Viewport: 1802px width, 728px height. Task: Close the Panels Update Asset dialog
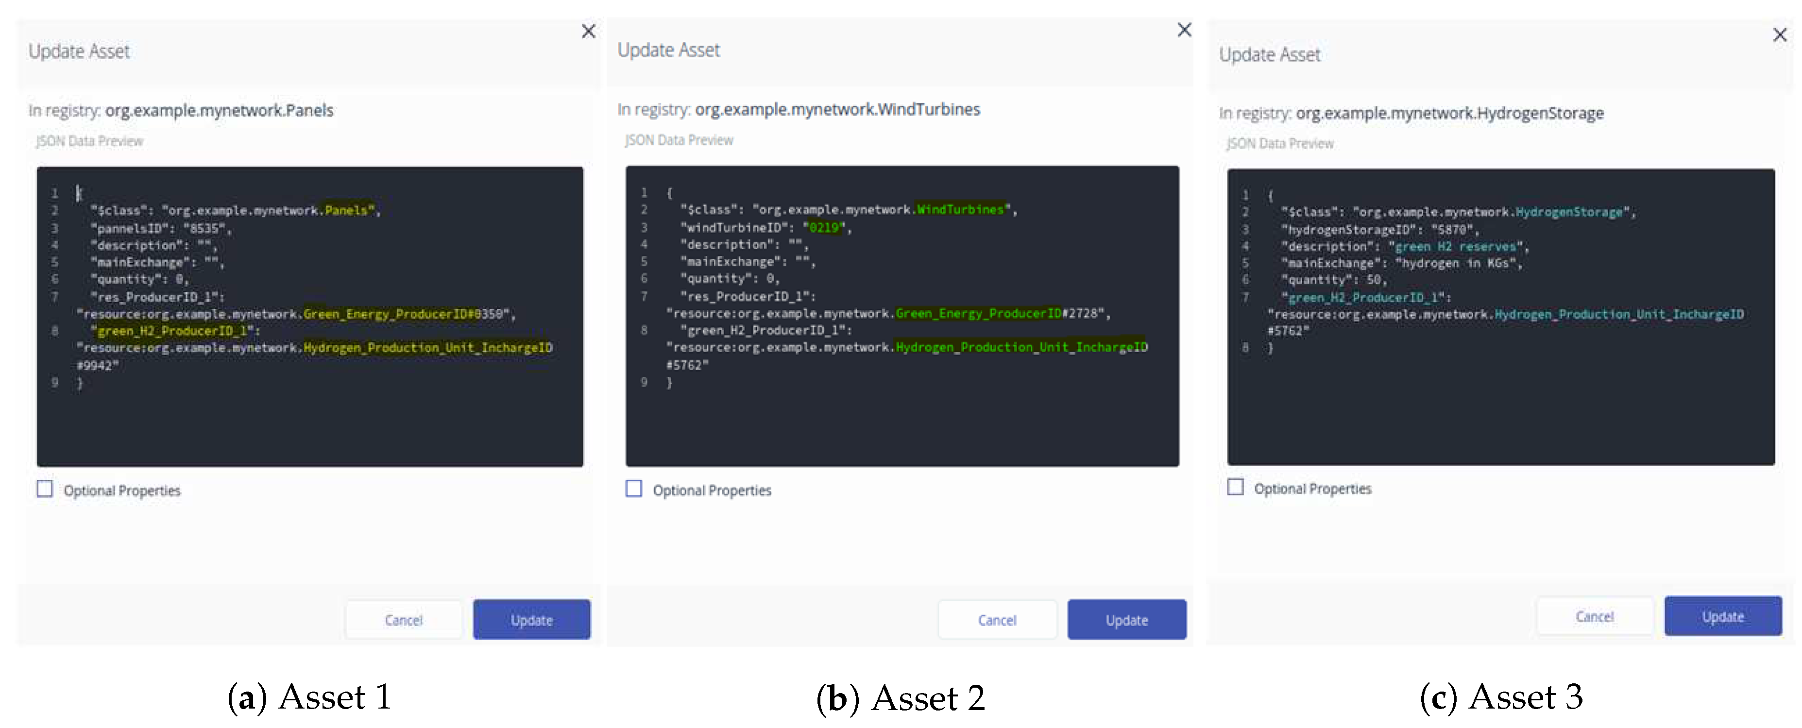click(x=588, y=31)
